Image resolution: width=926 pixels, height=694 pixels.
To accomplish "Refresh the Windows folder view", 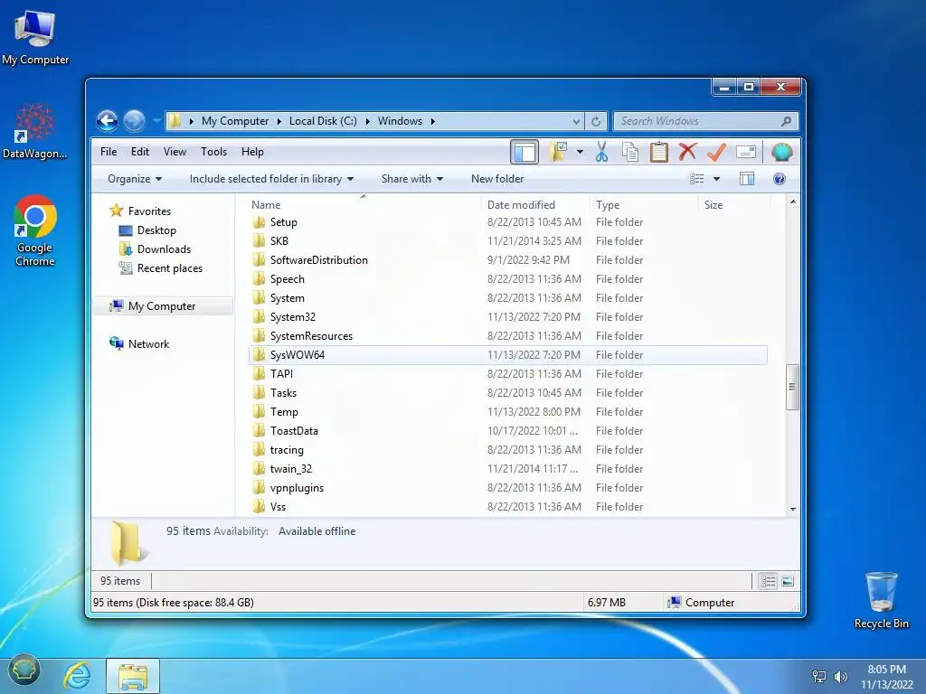I will [x=596, y=122].
